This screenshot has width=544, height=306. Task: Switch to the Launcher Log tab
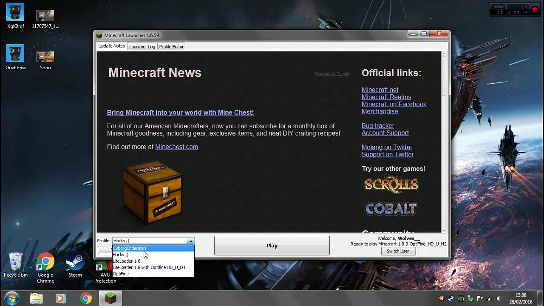coord(142,46)
